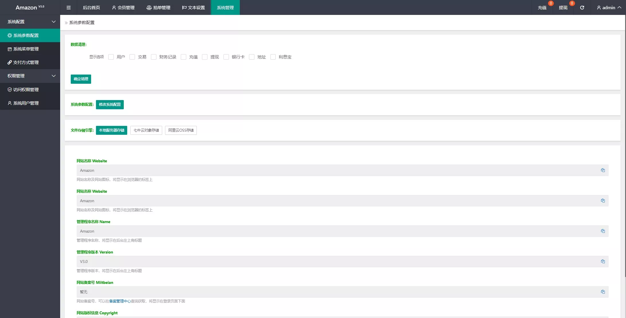Switch to 会员管理 top menu
This screenshot has width=626, height=318.
click(x=123, y=7)
